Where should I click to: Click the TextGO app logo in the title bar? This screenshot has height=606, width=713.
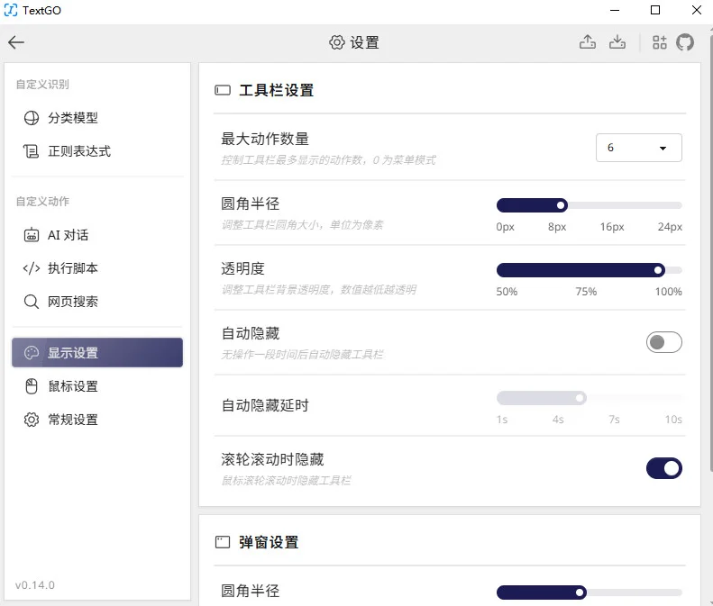coord(11,10)
